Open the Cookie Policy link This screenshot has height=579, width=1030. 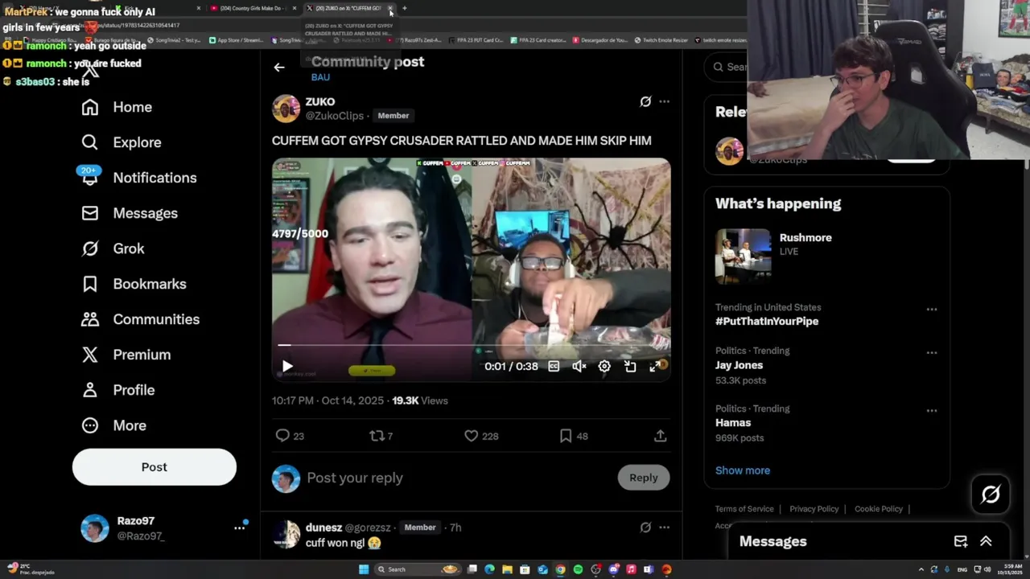(879, 509)
